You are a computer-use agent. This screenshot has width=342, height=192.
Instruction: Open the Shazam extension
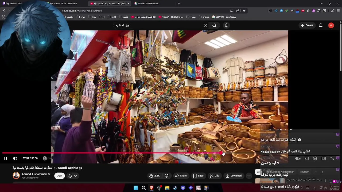pos(281,11)
